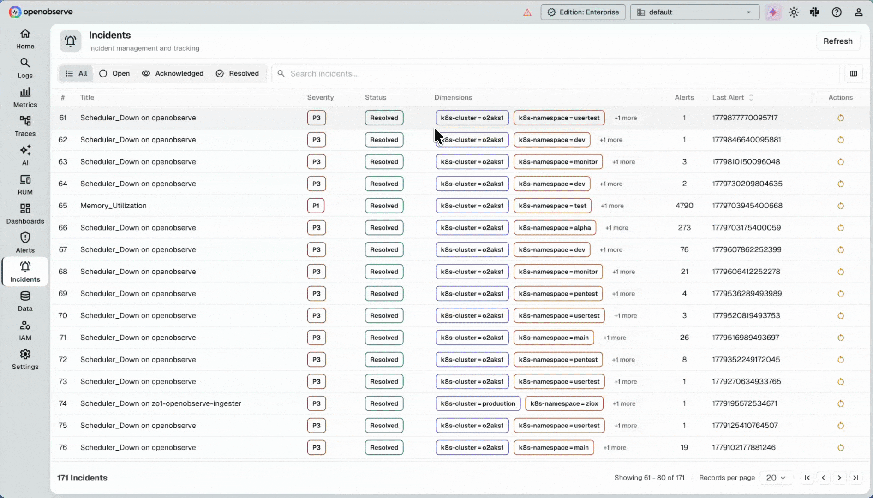873x498 pixels.
Task: Open the help question mark icon
Action: pyautogui.click(x=837, y=12)
